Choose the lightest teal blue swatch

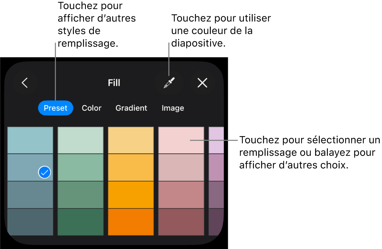pyautogui.click(x=30, y=140)
